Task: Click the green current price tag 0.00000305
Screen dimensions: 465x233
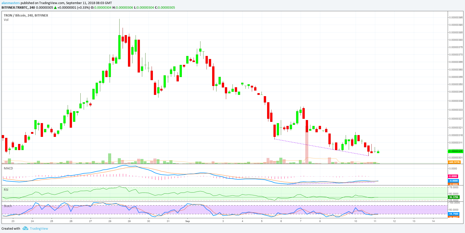Action: coord(455,151)
